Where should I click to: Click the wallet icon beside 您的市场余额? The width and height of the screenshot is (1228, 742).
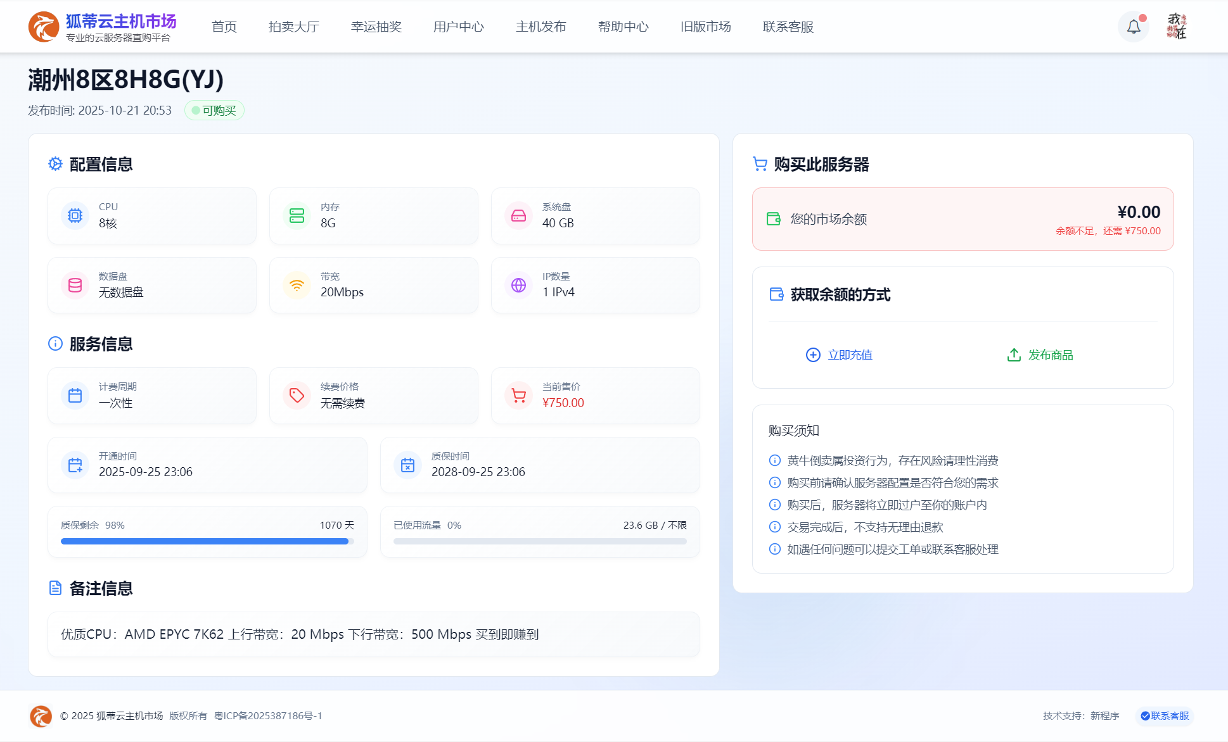point(774,219)
